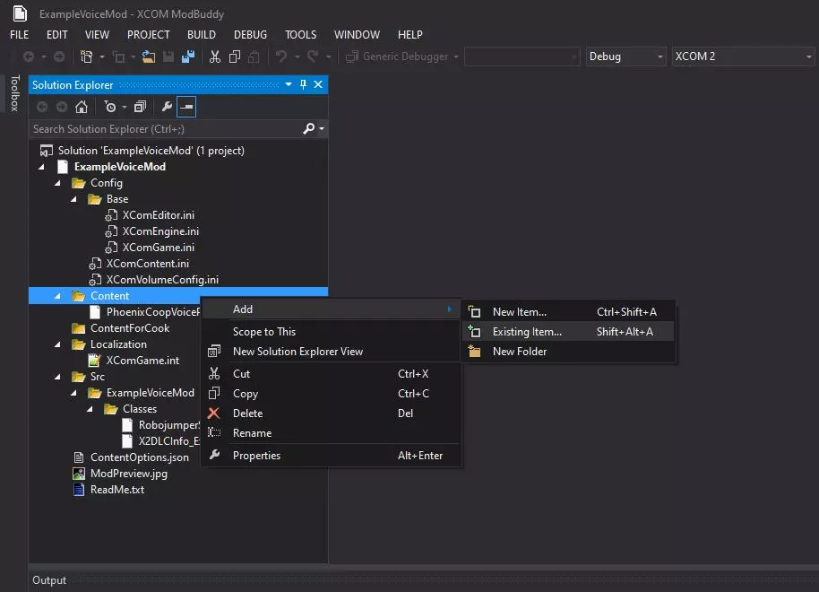Click the Save All toolbar icon
Image resolution: width=819 pixels, height=592 pixels.
pos(188,57)
